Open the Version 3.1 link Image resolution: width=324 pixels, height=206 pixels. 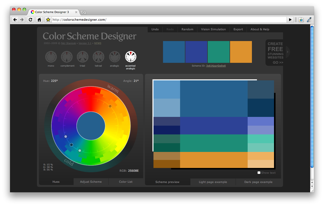pos(85,43)
